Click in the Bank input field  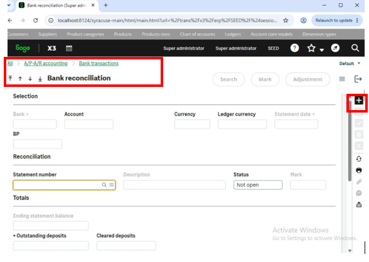point(35,124)
